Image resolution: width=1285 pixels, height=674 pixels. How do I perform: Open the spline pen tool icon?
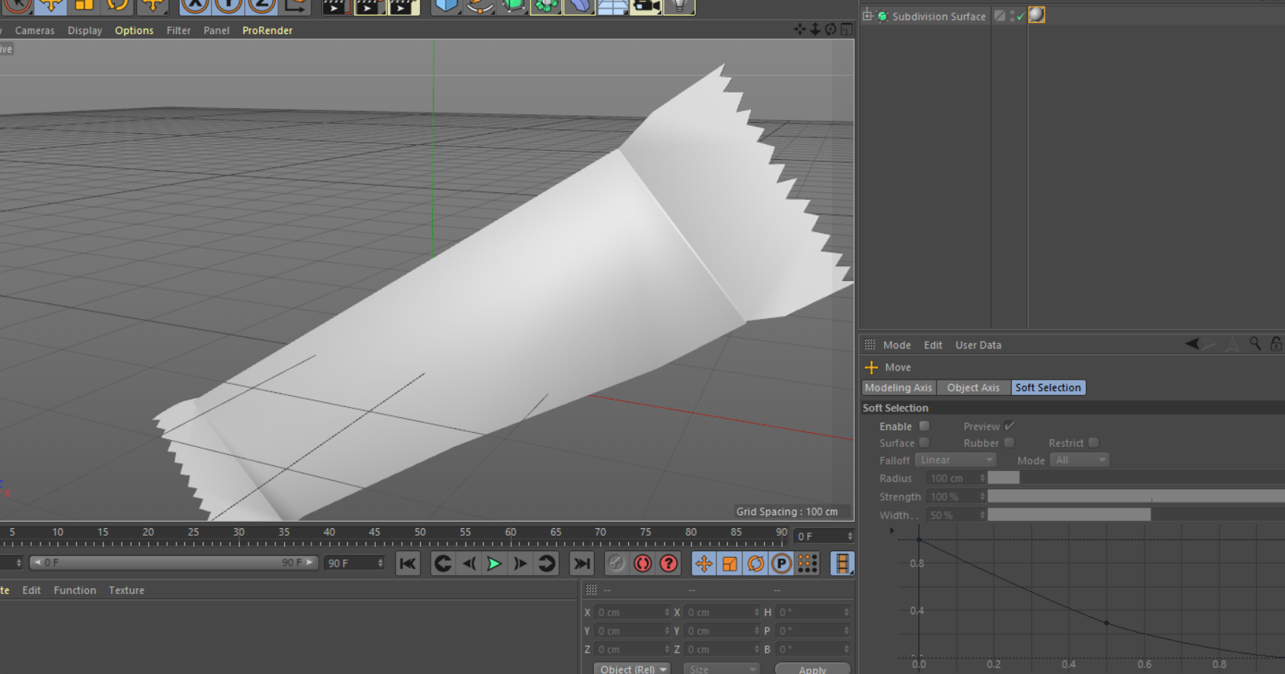[479, 6]
